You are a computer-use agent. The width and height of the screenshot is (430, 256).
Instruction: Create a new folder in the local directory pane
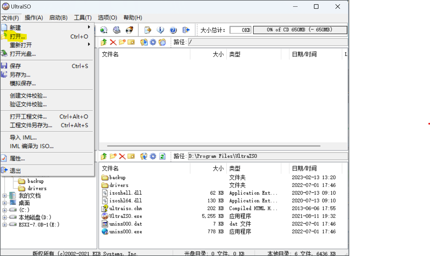tap(113, 156)
